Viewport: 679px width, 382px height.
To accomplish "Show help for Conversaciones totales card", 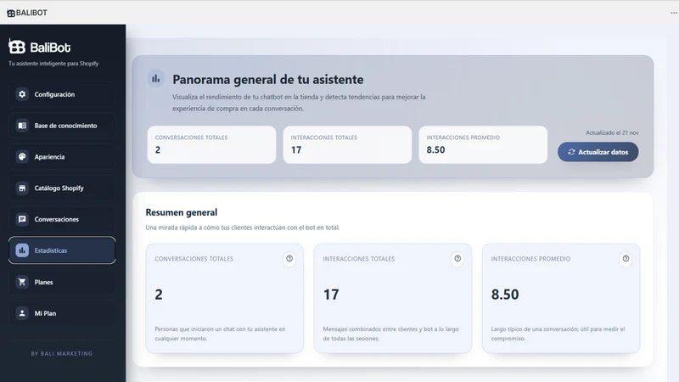I will [x=289, y=259].
